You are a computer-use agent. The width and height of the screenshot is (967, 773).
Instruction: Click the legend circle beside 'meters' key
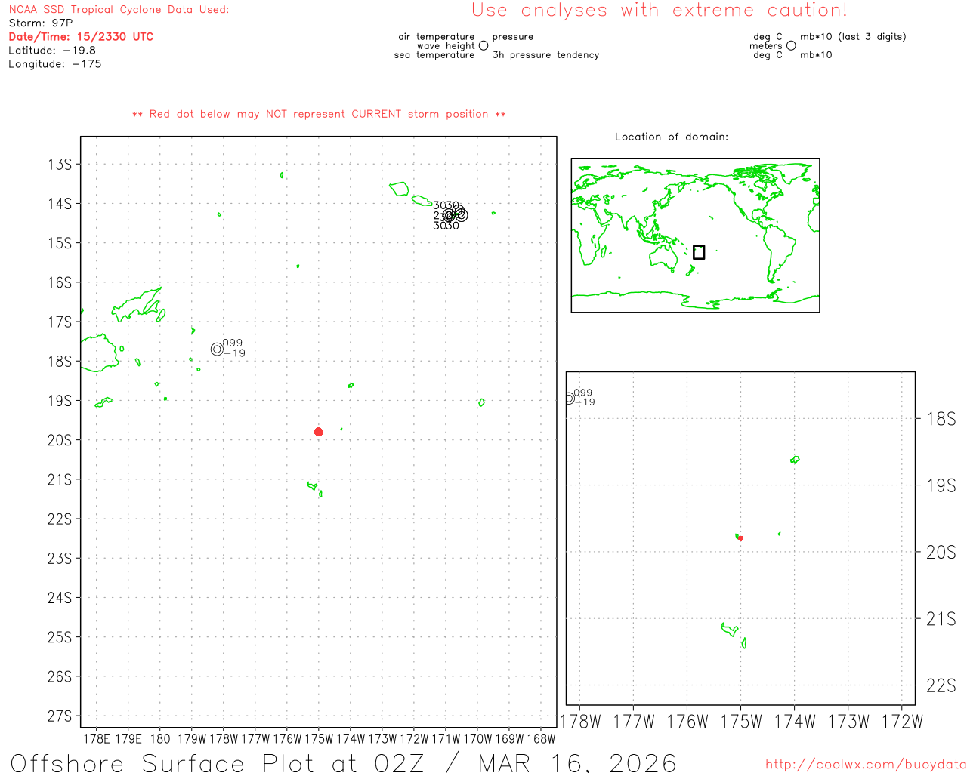pyautogui.click(x=791, y=46)
